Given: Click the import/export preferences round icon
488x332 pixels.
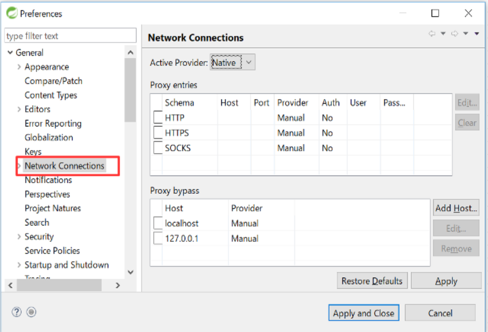Looking at the screenshot, I should pos(31,312).
